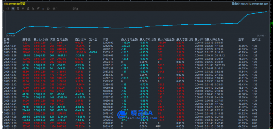This screenshot has width=274, height=129.
Task: Click the 胜率 column header
Action: (241, 39)
